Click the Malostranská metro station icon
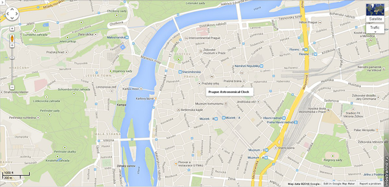Viewport: 389px width, 187px height. 127,37
